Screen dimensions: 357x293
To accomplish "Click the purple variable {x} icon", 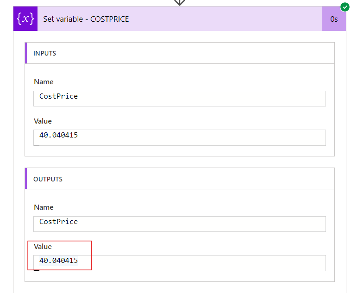I will pyautogui.click(x=25, y=19).
